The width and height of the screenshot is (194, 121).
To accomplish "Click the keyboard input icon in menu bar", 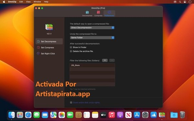I will click(175, 2).
